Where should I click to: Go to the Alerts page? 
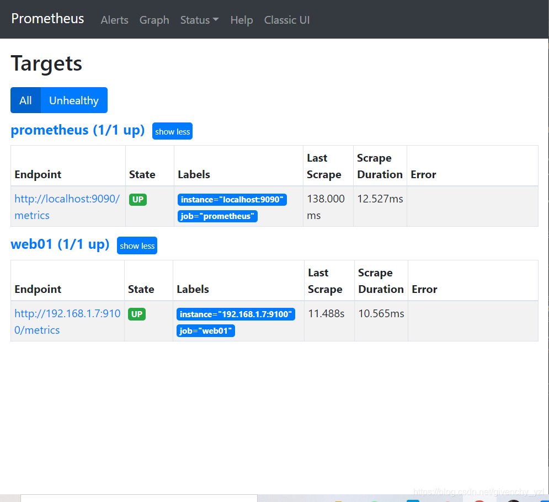coord(115,20)
